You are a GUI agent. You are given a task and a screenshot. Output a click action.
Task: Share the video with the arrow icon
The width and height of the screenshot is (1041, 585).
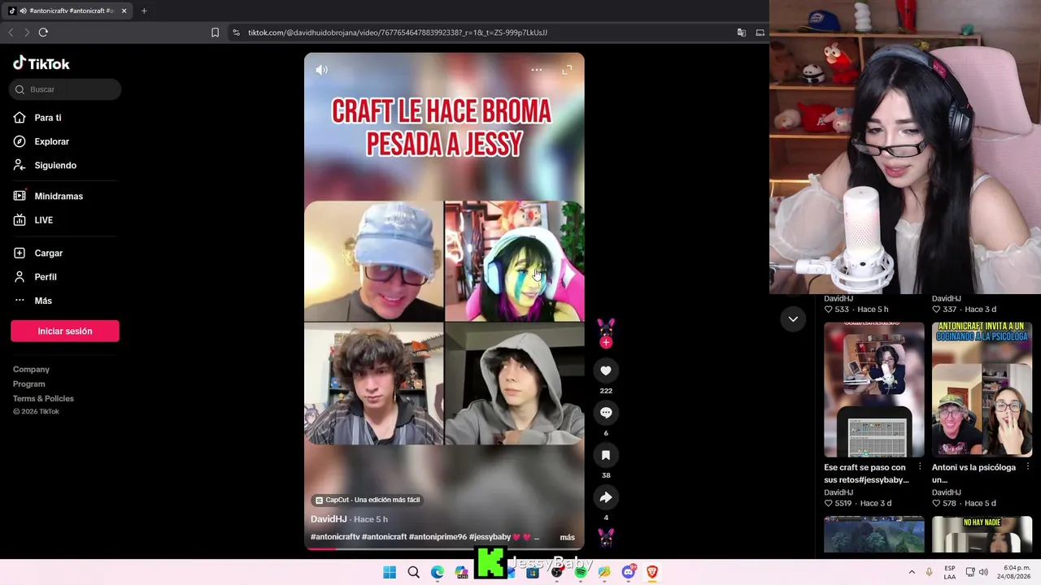606,497
